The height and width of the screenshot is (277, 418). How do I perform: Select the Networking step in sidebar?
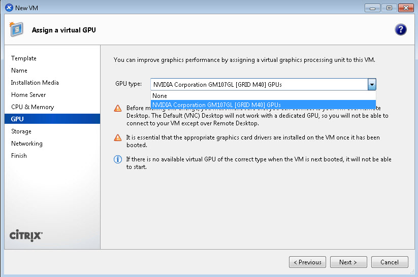(27, 144)
